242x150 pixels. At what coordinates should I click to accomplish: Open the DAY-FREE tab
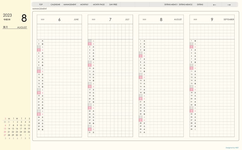tap(113, 4)
